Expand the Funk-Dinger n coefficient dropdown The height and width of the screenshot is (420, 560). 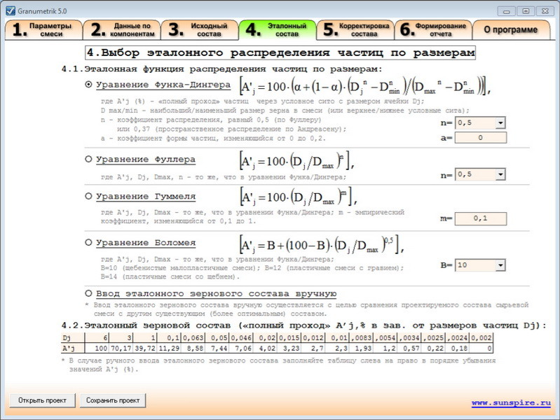(500, 123)
